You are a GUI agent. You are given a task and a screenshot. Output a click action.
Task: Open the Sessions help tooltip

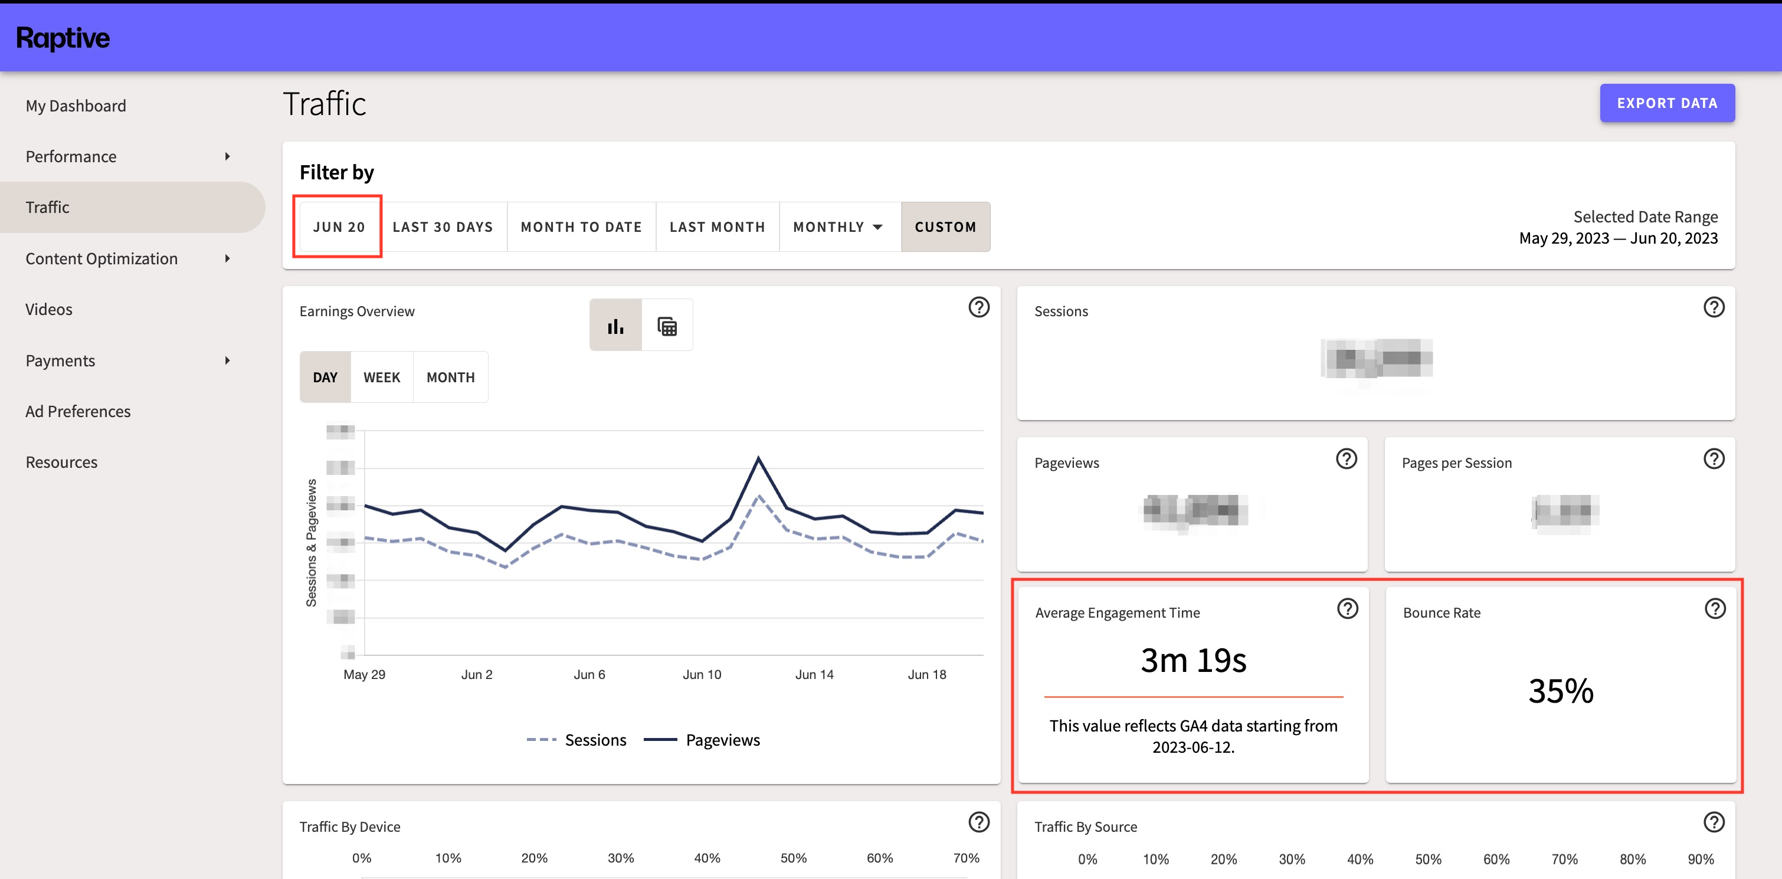(x=1714, y=307)
